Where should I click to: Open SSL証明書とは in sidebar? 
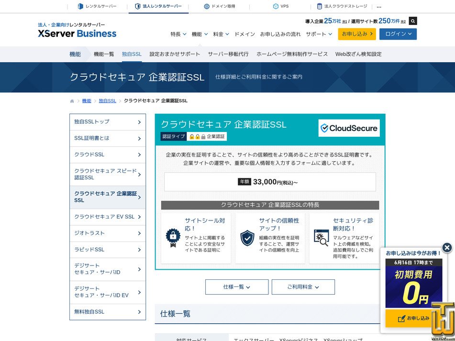pos(108,138)
